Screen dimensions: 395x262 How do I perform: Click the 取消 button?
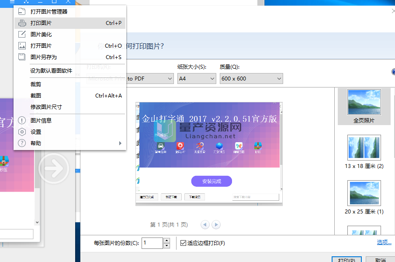pyautogui.click(x=381, y=259)
